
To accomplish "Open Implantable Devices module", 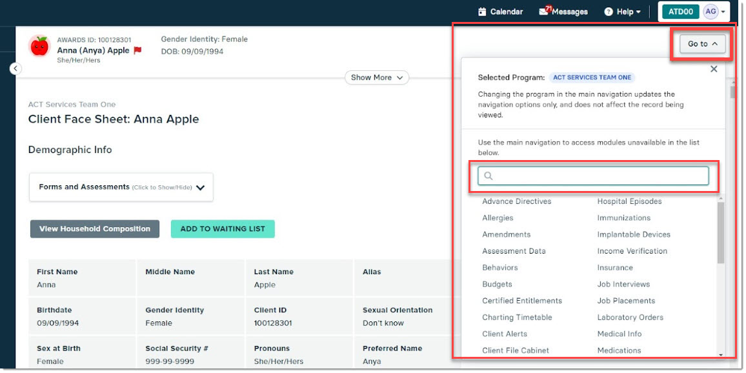I will pyautogui.click(x=634, y=234).
